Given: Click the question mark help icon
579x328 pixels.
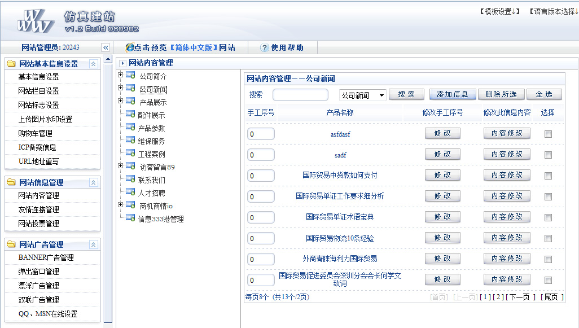Looking at the screenshot, I should click(x=264, y=48).
